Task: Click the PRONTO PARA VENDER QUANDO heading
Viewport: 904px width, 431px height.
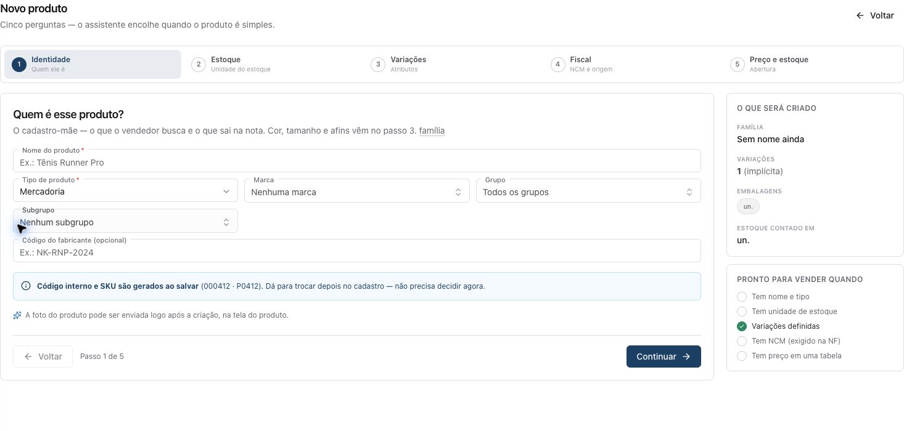Action: click(800, 280)
